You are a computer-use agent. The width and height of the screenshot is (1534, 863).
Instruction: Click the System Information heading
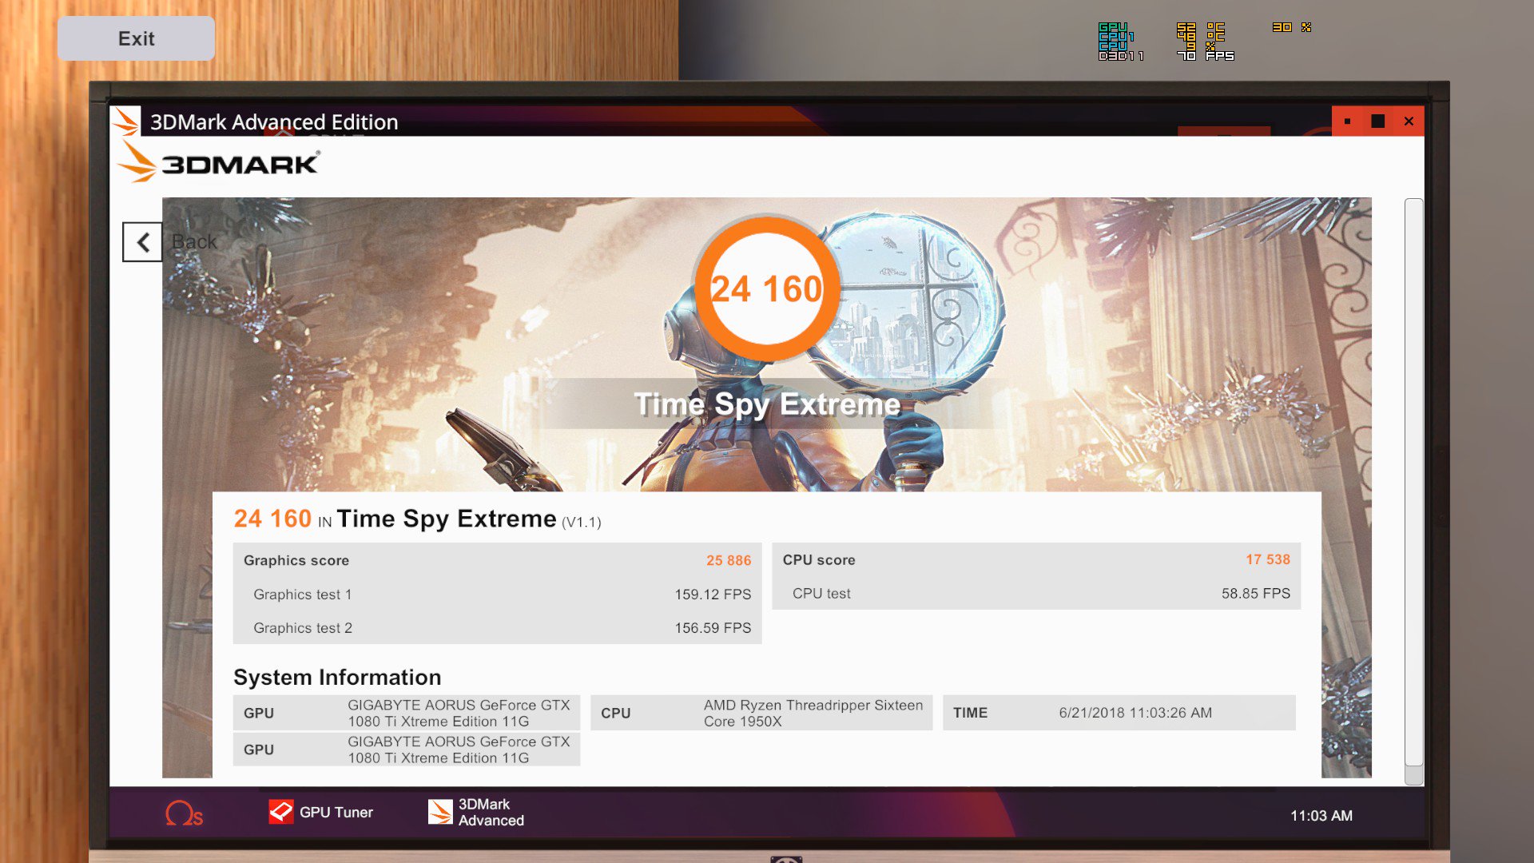[337, 678]
